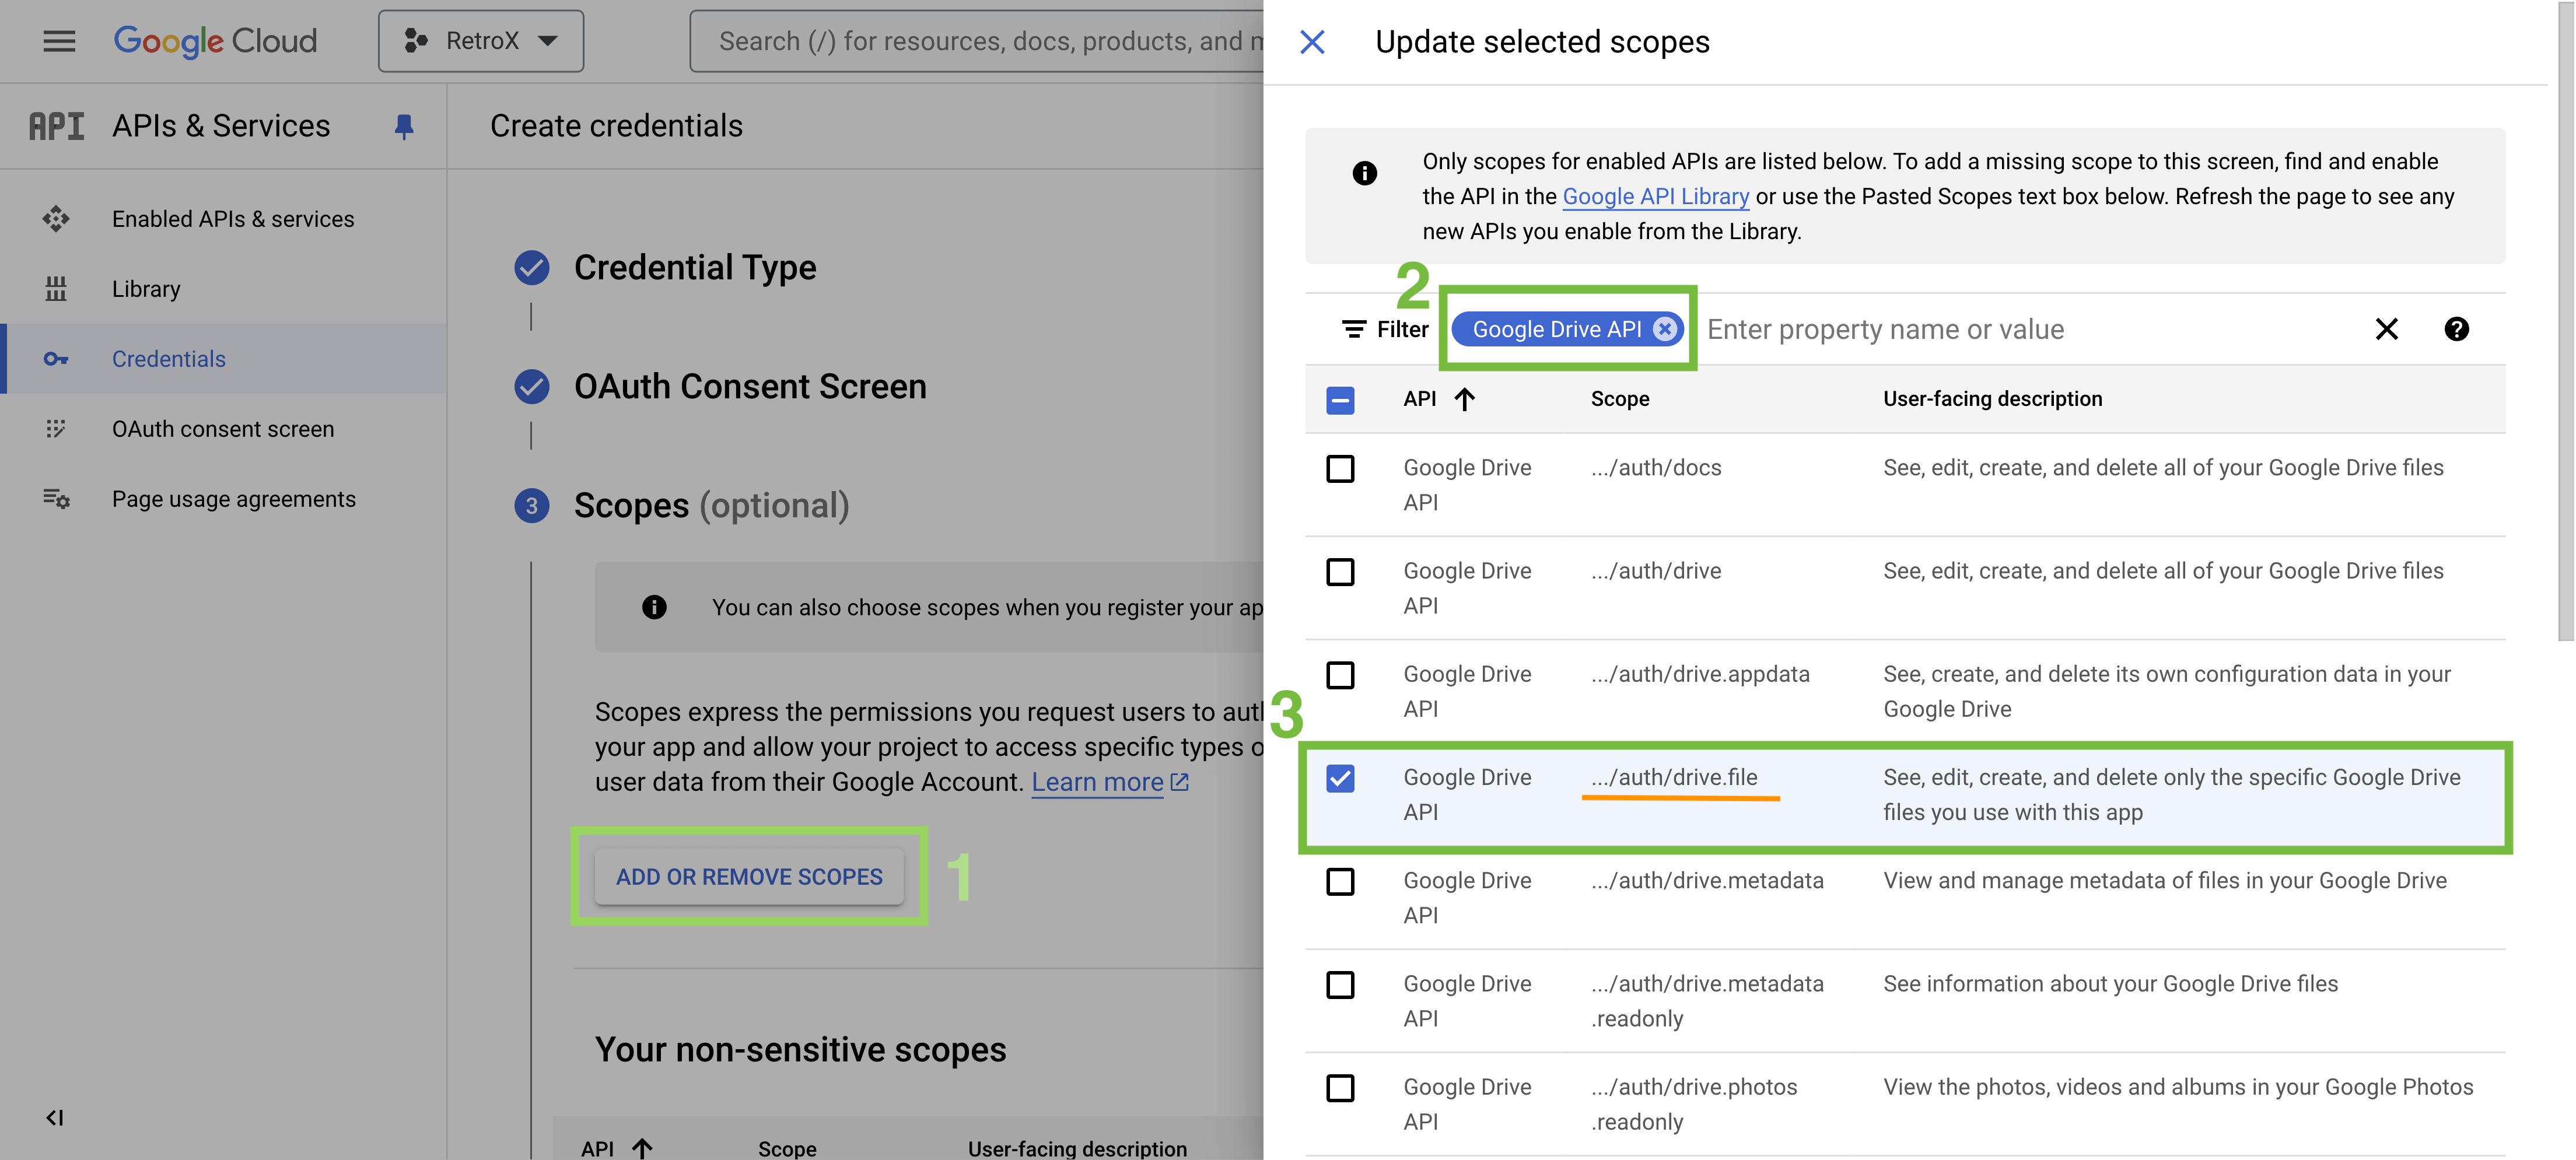Click the .../auth/drive.appdata scope text
Viewport: 2576px width, 1160px height.
1700,674
